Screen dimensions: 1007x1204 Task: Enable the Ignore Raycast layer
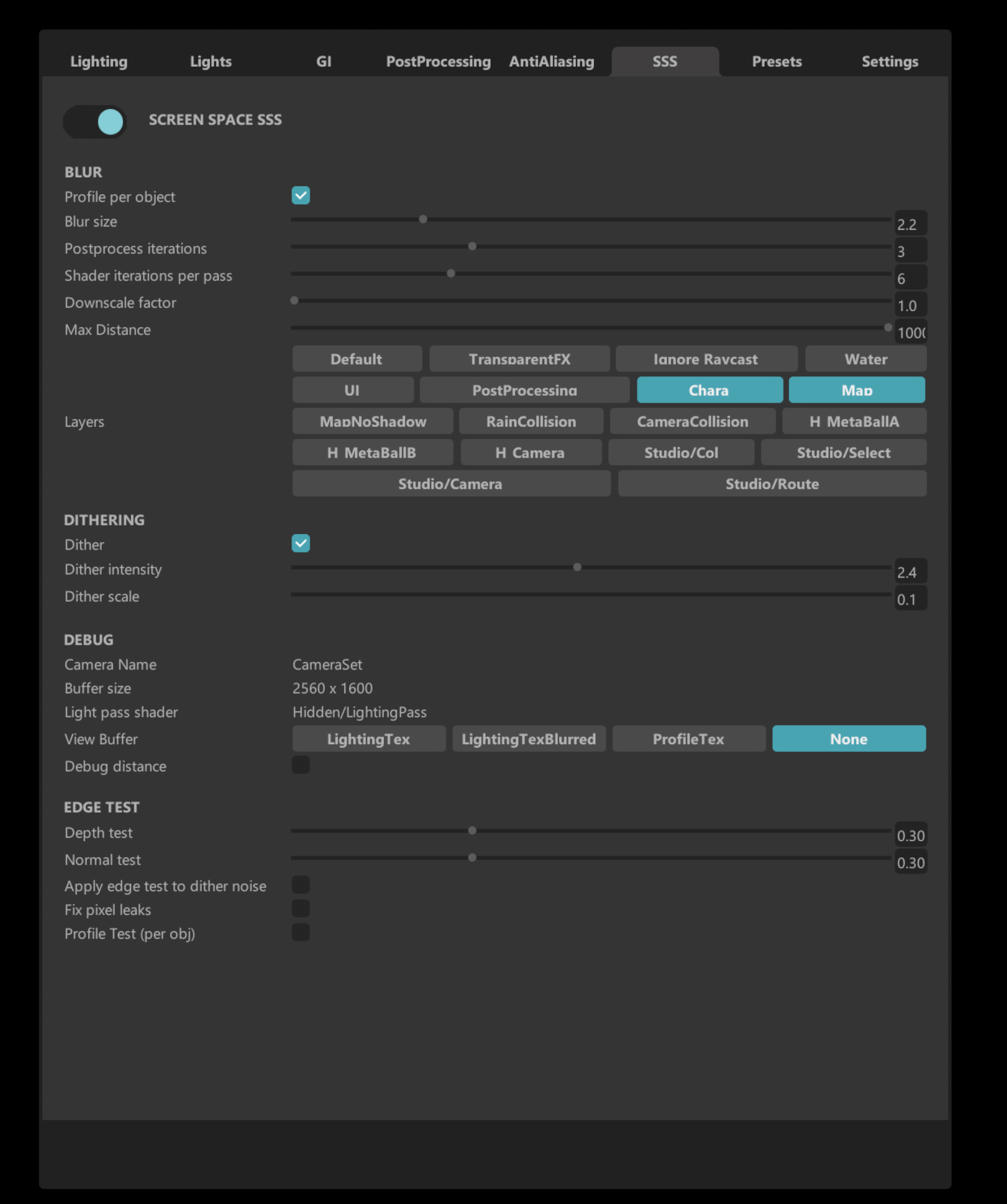point(706,359)
